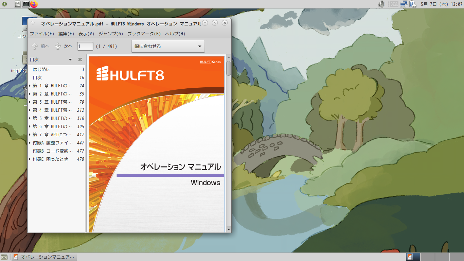
Task: Select the 付録B コード変換… outline row
Action: [56, 151]
